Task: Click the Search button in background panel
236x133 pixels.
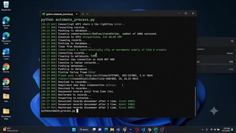Action: [230, 53]
